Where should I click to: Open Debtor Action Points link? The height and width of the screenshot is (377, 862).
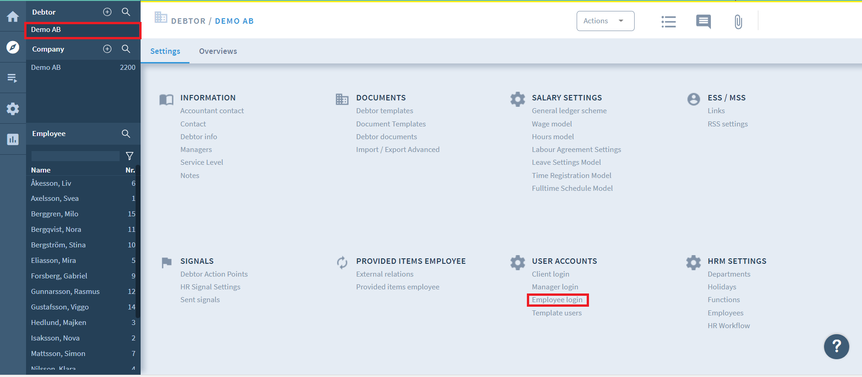(x=214, y=274)
